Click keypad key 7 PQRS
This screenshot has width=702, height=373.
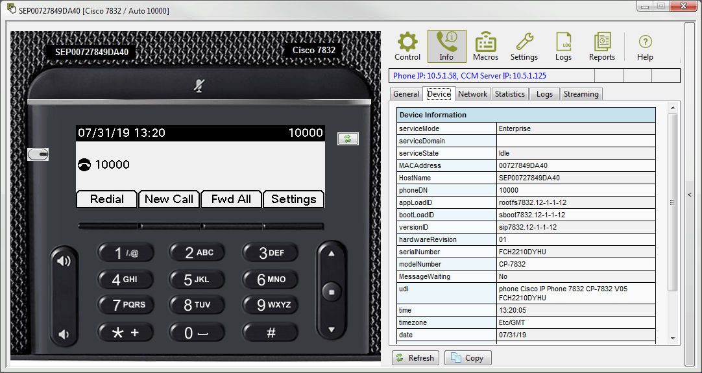coord(125,305)
